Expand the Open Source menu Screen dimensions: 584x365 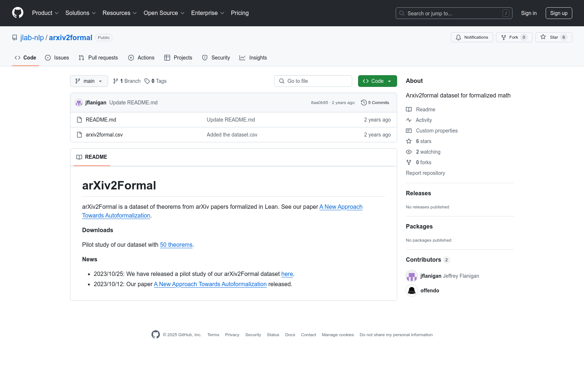(164, 13)
